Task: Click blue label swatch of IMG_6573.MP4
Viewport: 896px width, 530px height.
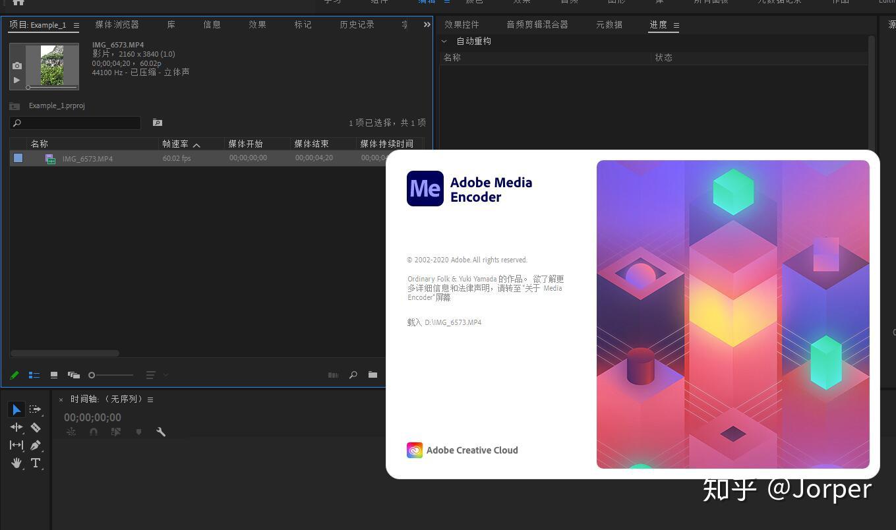Action: pos(18,158)
